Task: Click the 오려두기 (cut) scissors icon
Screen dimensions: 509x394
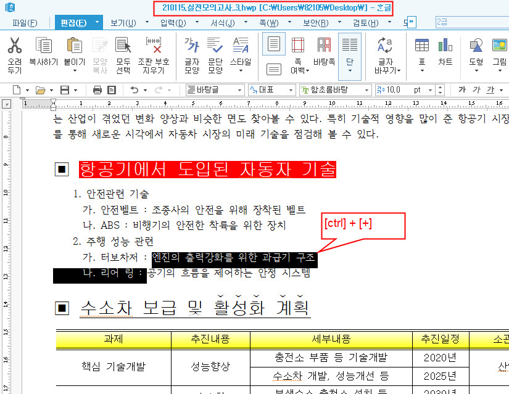Action: (x=14, y=54)
